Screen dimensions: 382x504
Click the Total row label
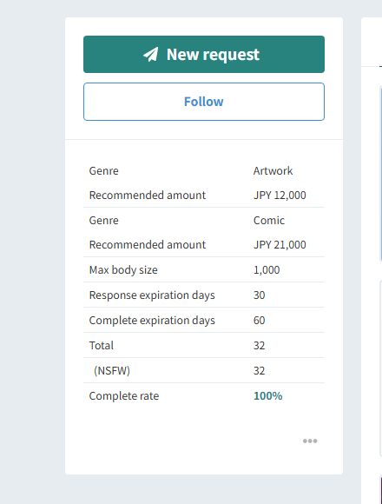[101, 345]
